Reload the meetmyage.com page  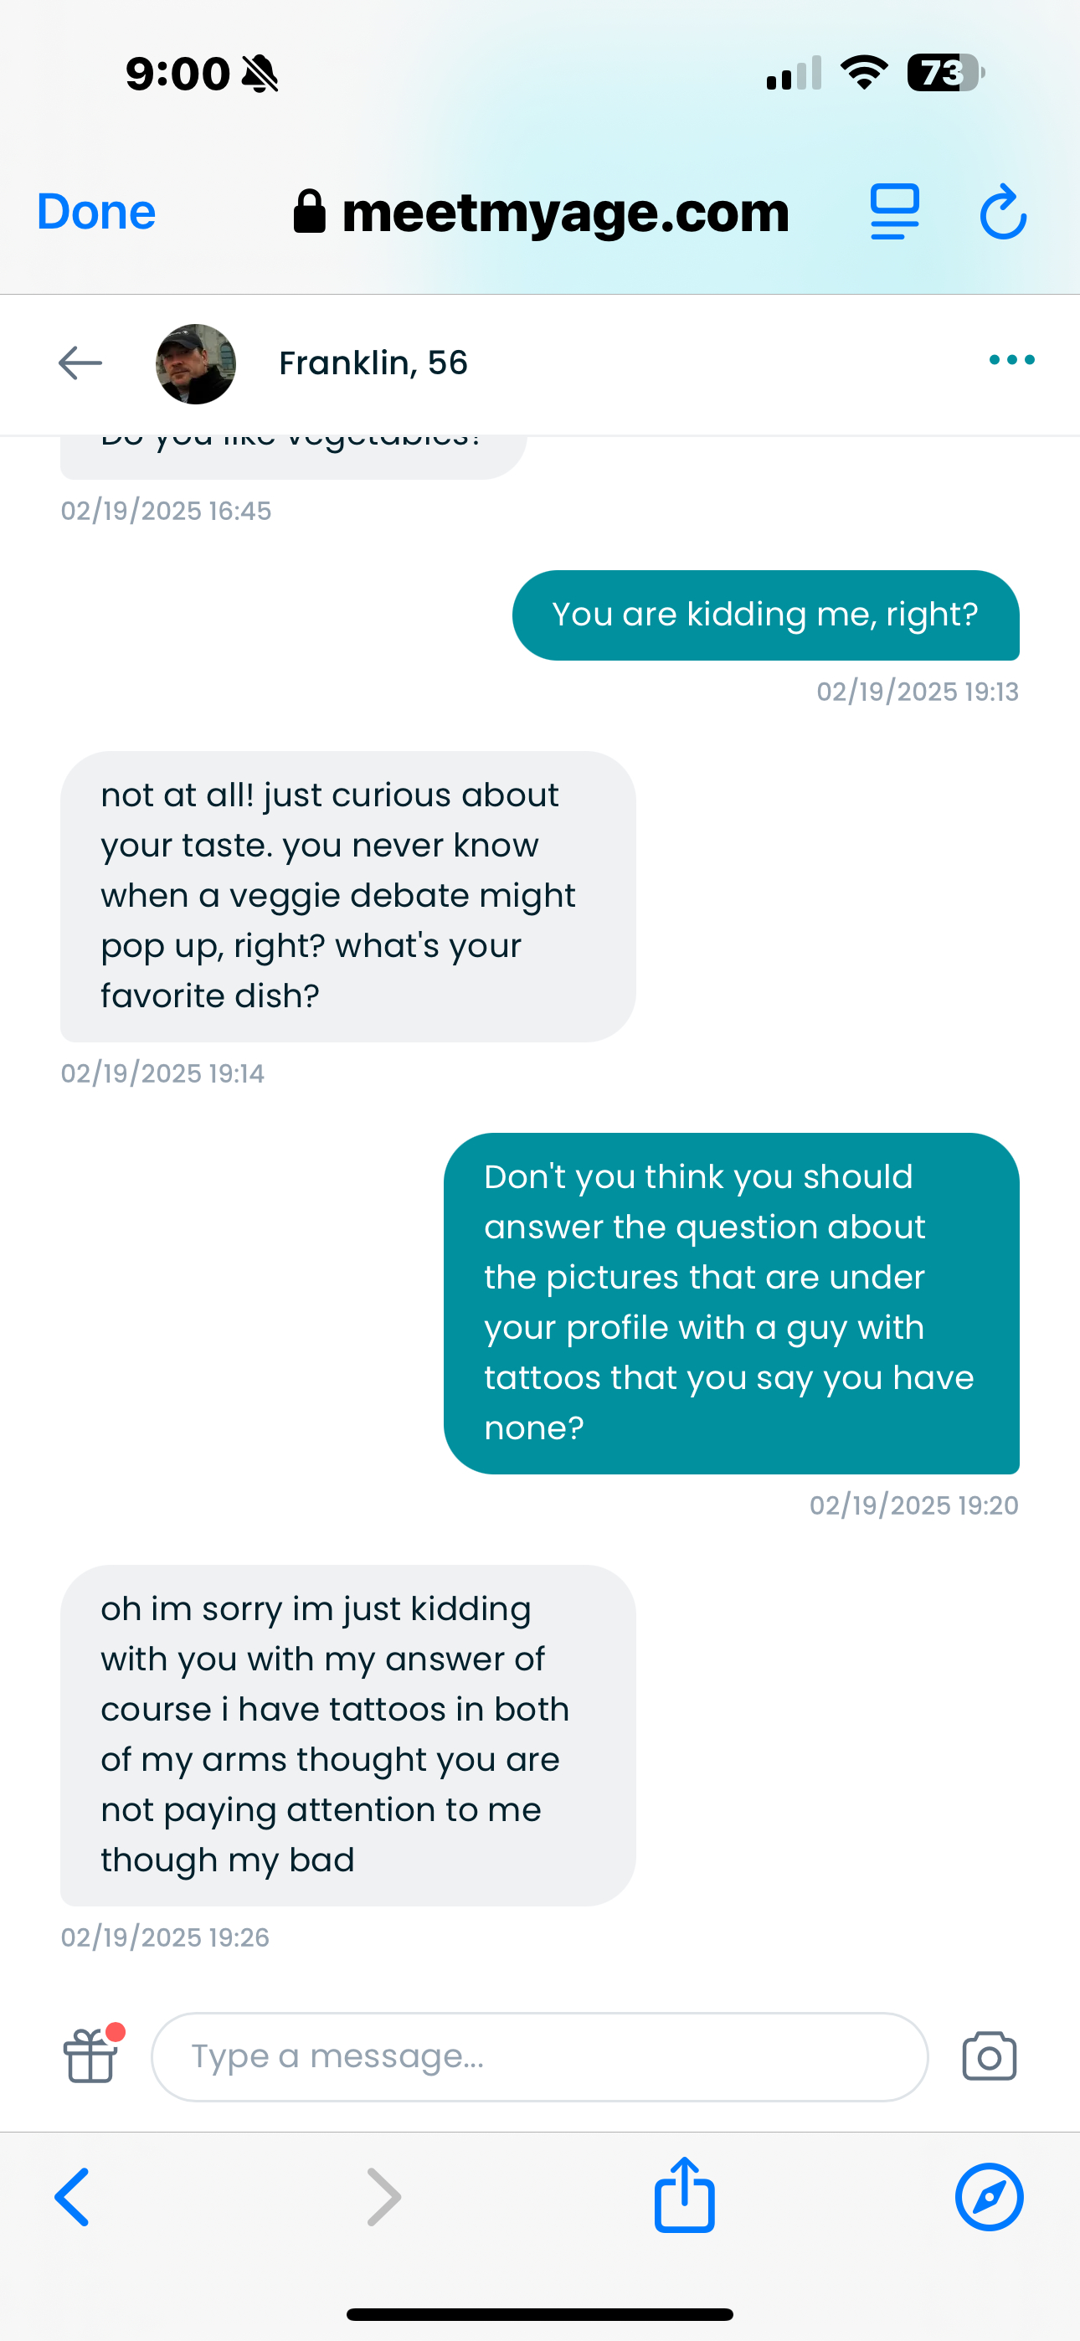[x=1003, y=212]
